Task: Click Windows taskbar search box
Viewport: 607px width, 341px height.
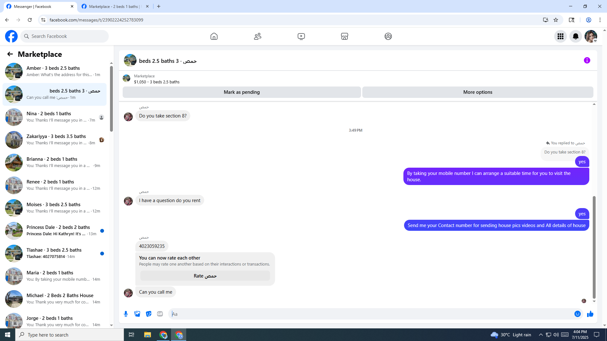Action: click(70, 335)
